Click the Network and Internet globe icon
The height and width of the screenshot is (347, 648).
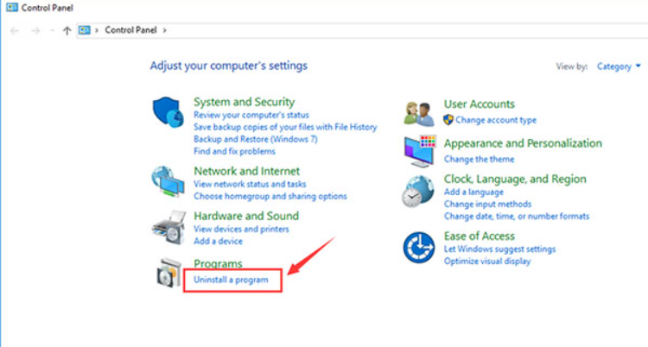168,180
